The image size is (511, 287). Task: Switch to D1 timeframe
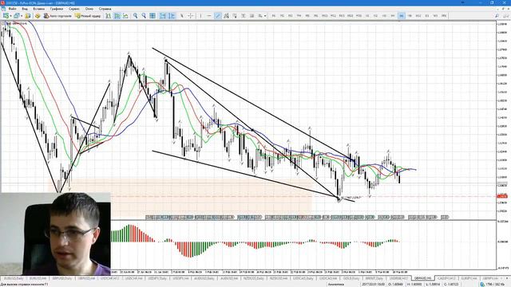tap(427, 16)
